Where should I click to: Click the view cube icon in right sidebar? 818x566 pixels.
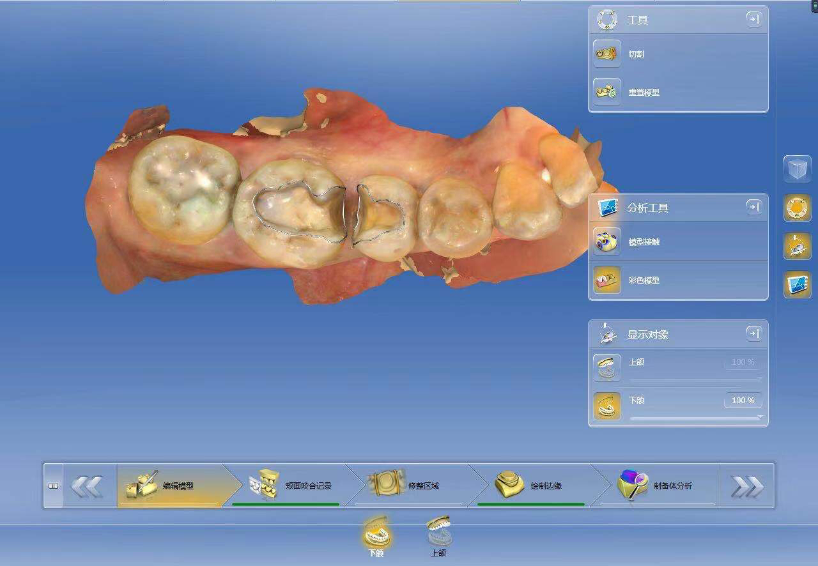click(797, 169)
